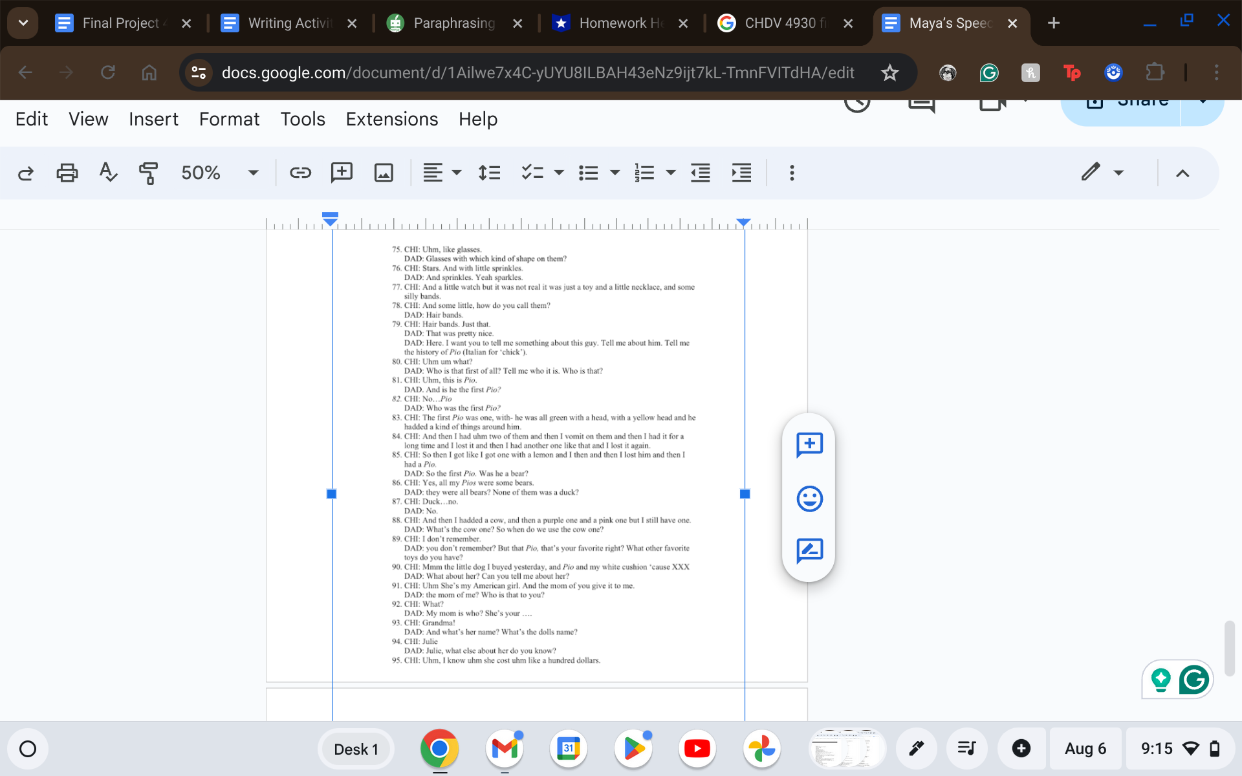Expand the line spacing options menu
Viewport: 1242px width, 776px height.
coord(490,173)
